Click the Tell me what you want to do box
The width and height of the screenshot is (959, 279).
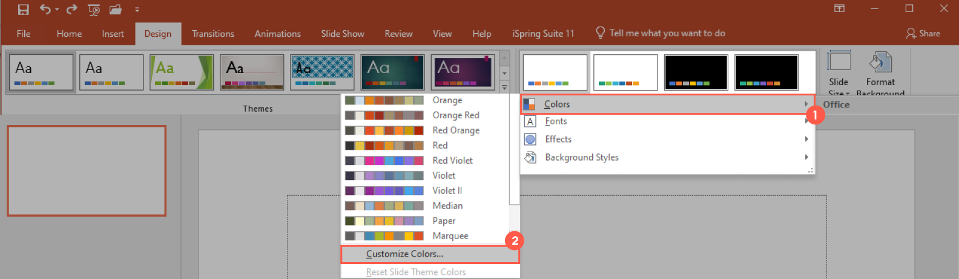point(667,33)
